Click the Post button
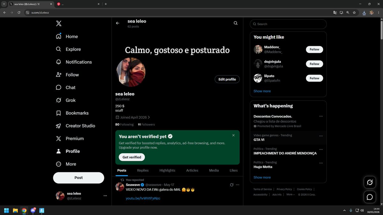The image size is (383, 215). (79, 178)
